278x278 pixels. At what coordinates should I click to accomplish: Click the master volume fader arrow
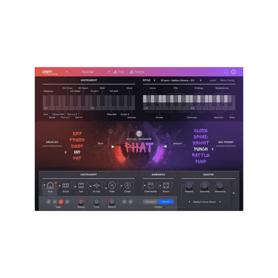click(x=234, y=193)
